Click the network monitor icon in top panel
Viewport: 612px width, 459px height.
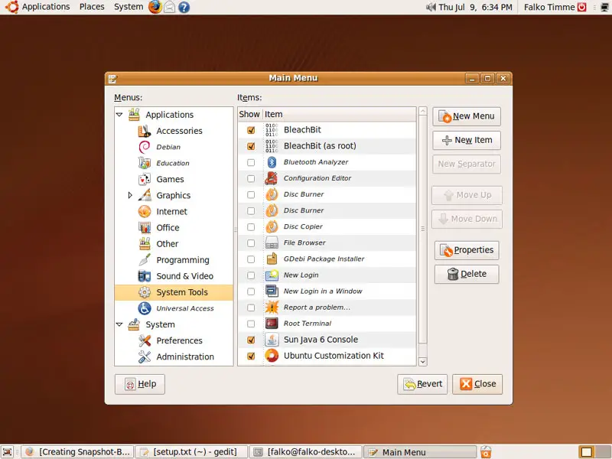(604, 7)
